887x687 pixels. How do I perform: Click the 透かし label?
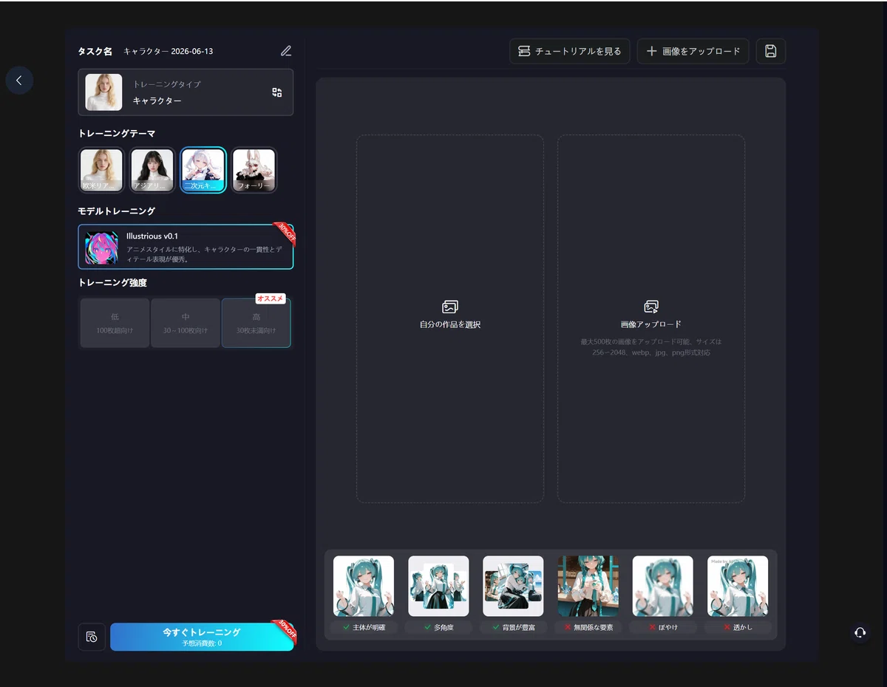tap(738, 627)
